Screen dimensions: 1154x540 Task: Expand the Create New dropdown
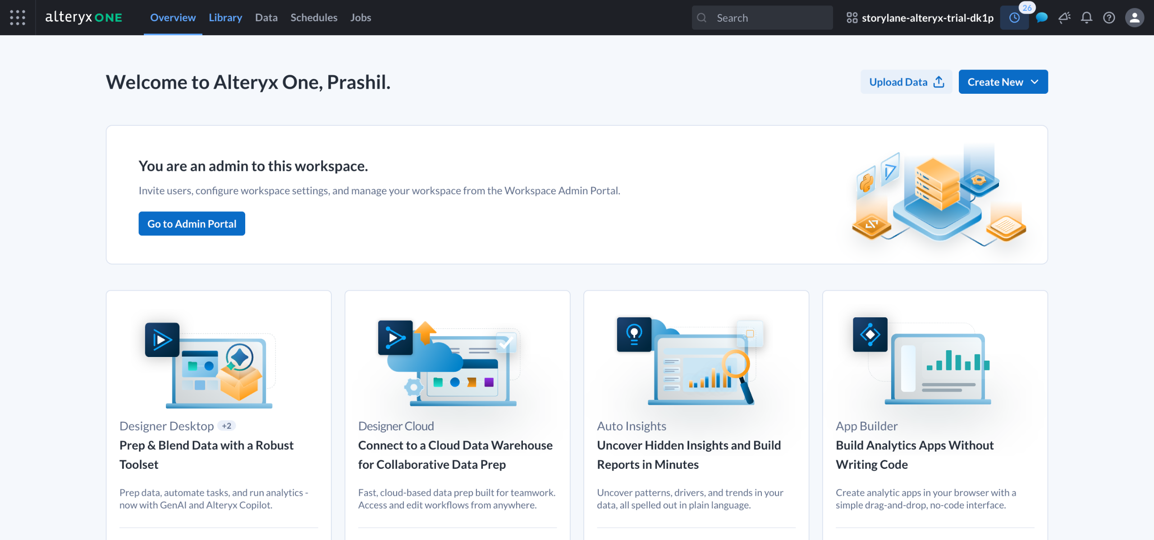pos(1003,82)
